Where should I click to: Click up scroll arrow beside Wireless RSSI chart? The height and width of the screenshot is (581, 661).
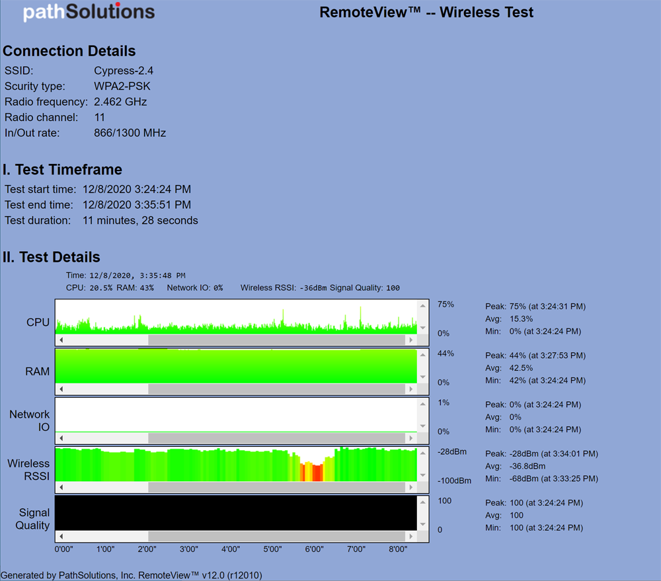(423, 453)
